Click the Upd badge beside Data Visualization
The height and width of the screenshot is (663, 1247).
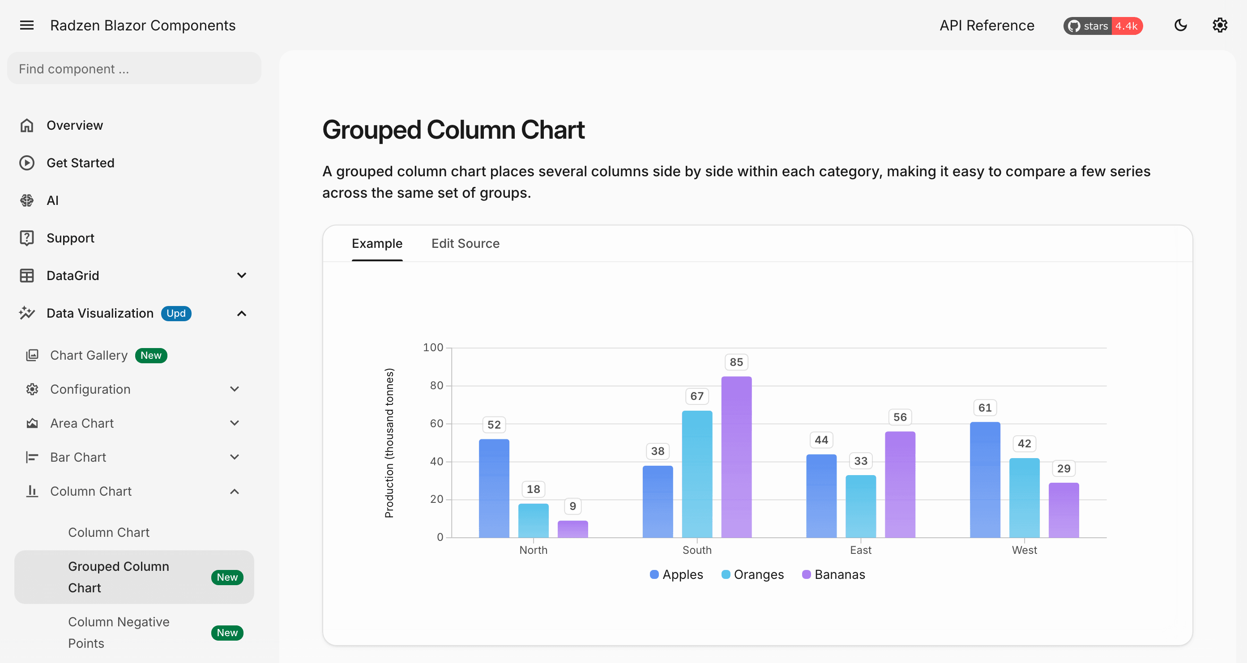pyautogui.click(x=176, y=314)
